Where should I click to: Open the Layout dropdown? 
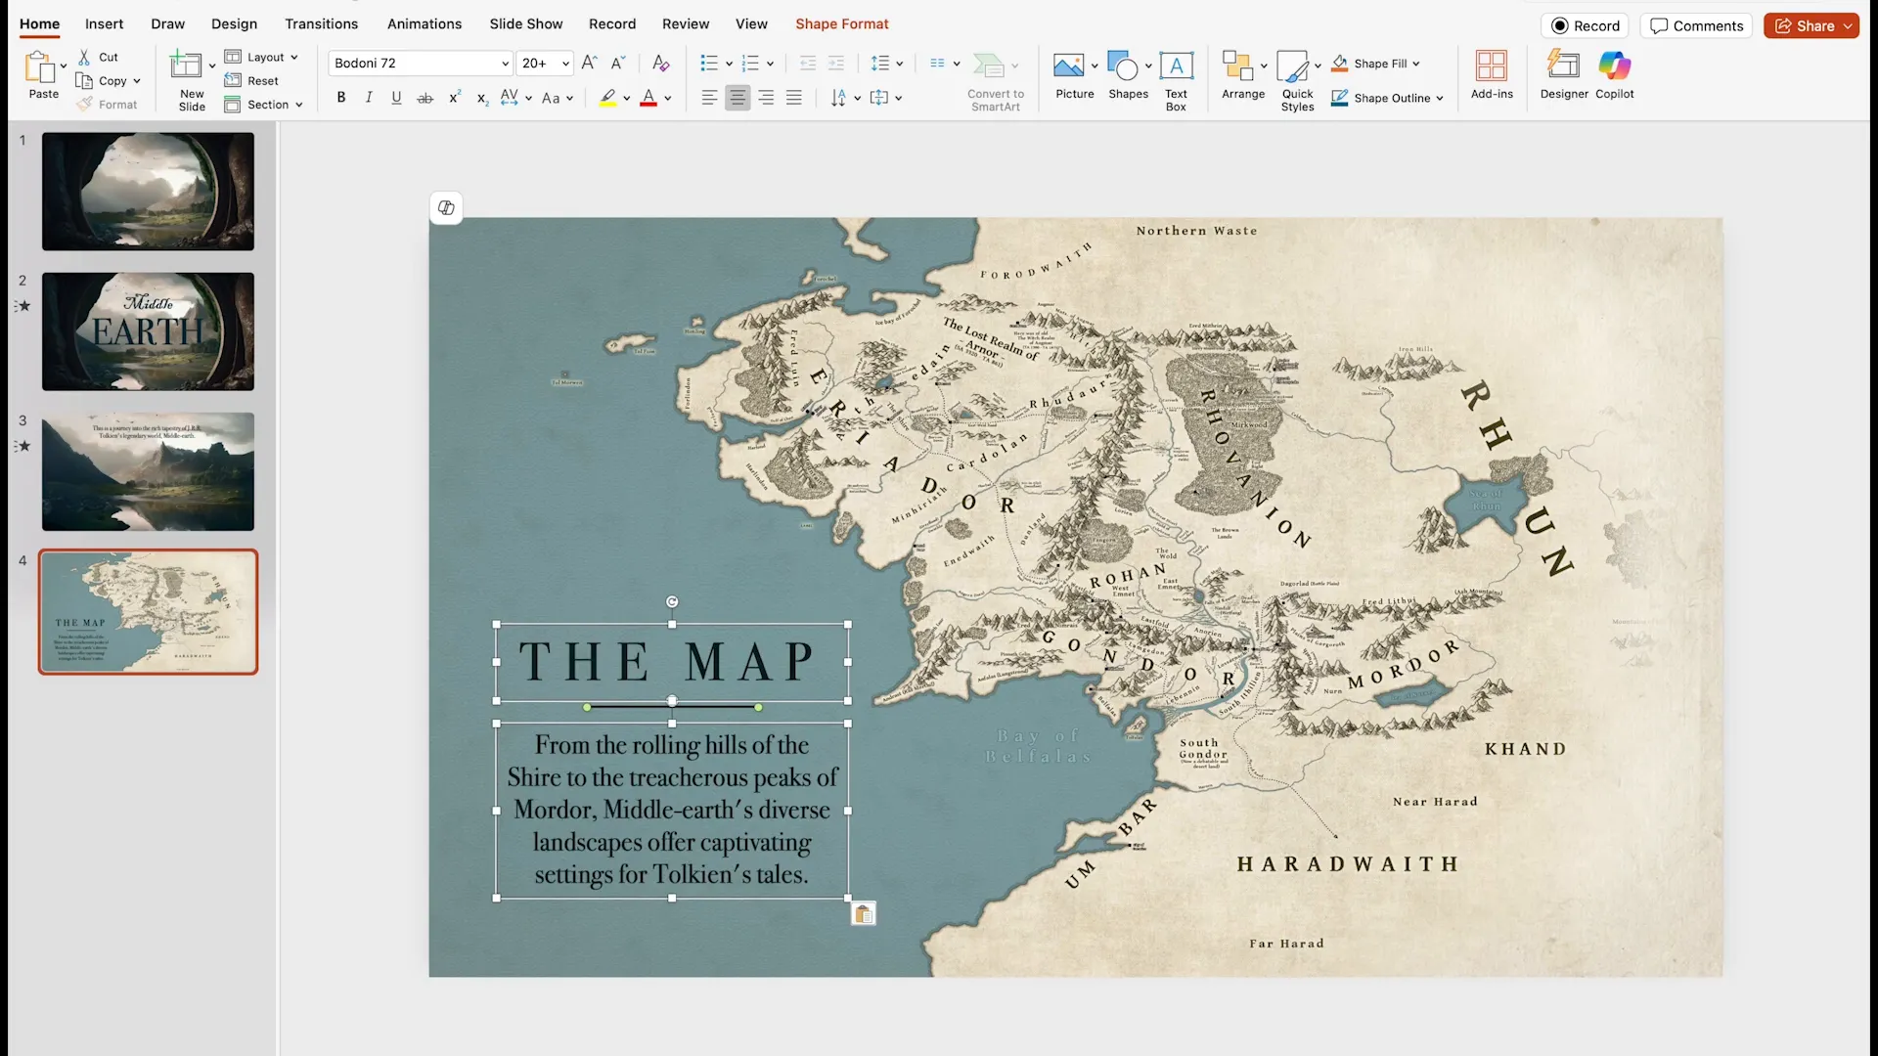(x=262, y=57)
